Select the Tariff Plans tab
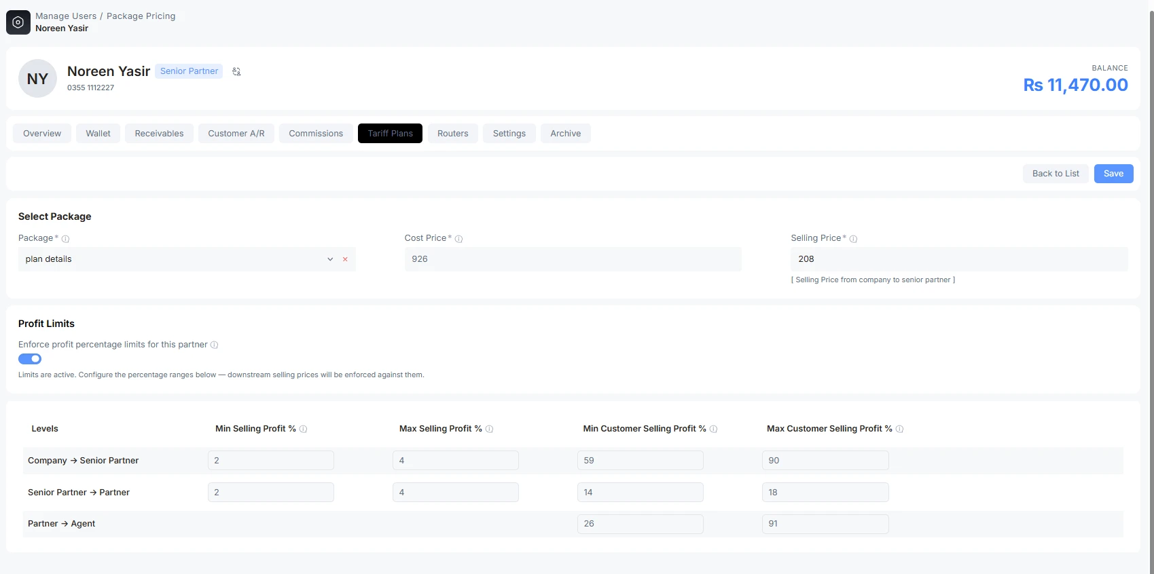 coord(391,134)
